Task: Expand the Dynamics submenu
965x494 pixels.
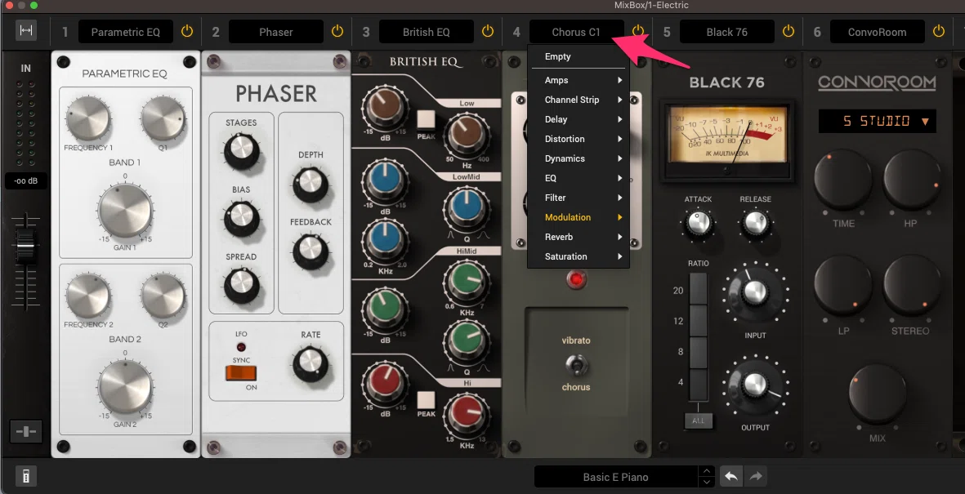Action: [x=579, y=158]
